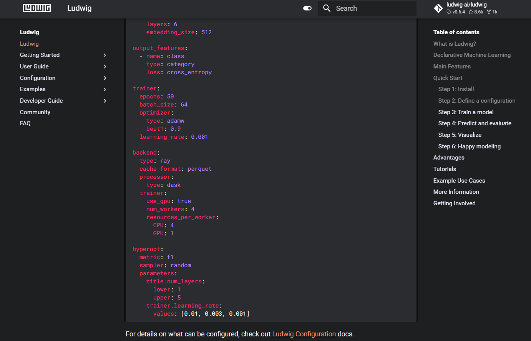This screenshot has width=531, height=341.
Task: Click the star icon showing 8.6k stars
Action: 471,12
